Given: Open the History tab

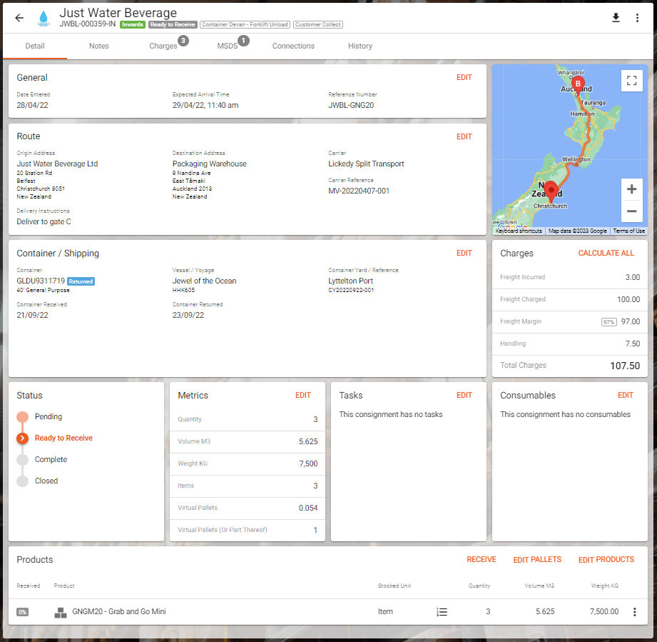Looking at the screenshot, I should [x=360, y=46].
